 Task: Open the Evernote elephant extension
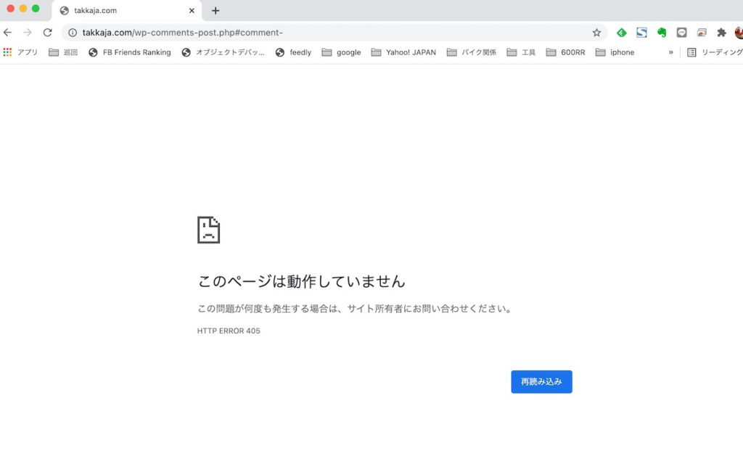click(662, 33)
